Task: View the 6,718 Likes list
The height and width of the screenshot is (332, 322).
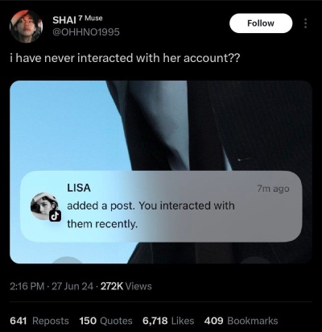Action: tap(168, 321)
